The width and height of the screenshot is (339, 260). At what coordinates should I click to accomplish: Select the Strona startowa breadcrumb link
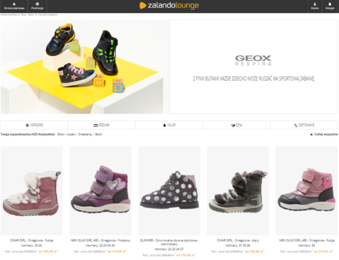pyautogui.click(x=9, y=15)
